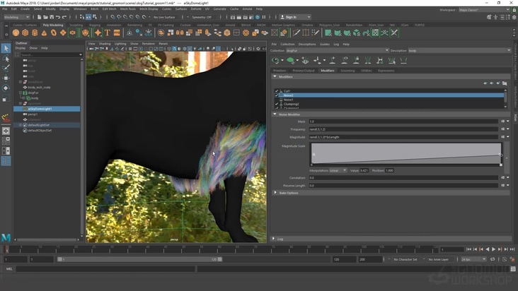
Task: Open the Interpolation Linear dropdown
Action: click(x=338, y=170)
